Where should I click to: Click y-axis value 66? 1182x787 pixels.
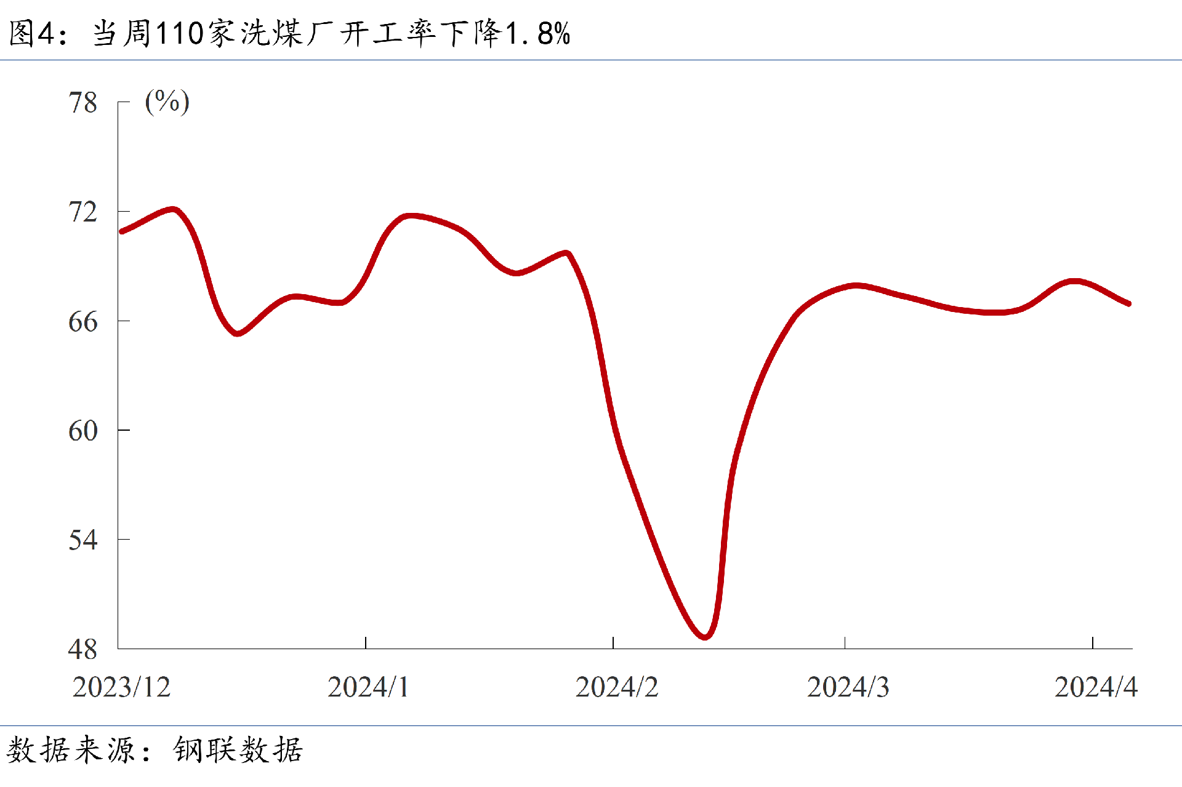[83, 322]
